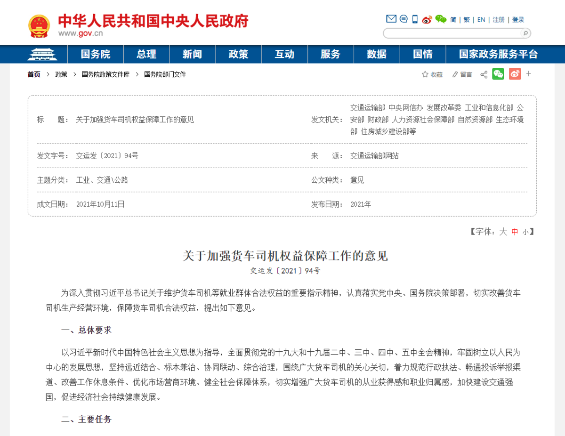
Task: Click the 收藏 star favorite button
Action: [432, 74]
